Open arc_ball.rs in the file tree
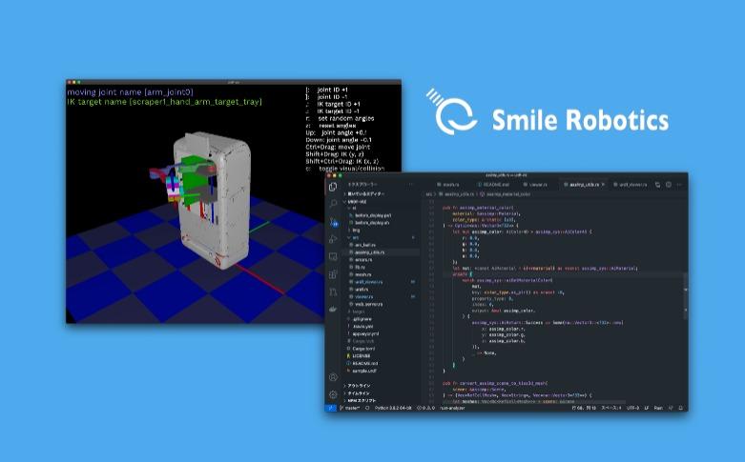Viewport: 745px width, 462px height. pyautogui.click(x=364, y=245)
